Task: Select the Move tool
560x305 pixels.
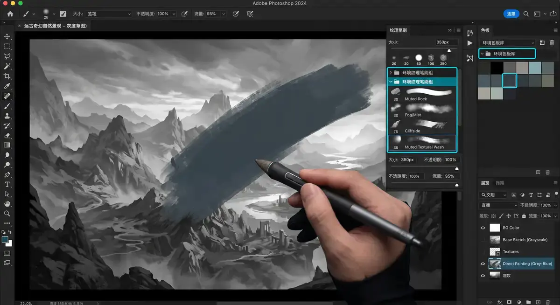Action: [7, 36]
